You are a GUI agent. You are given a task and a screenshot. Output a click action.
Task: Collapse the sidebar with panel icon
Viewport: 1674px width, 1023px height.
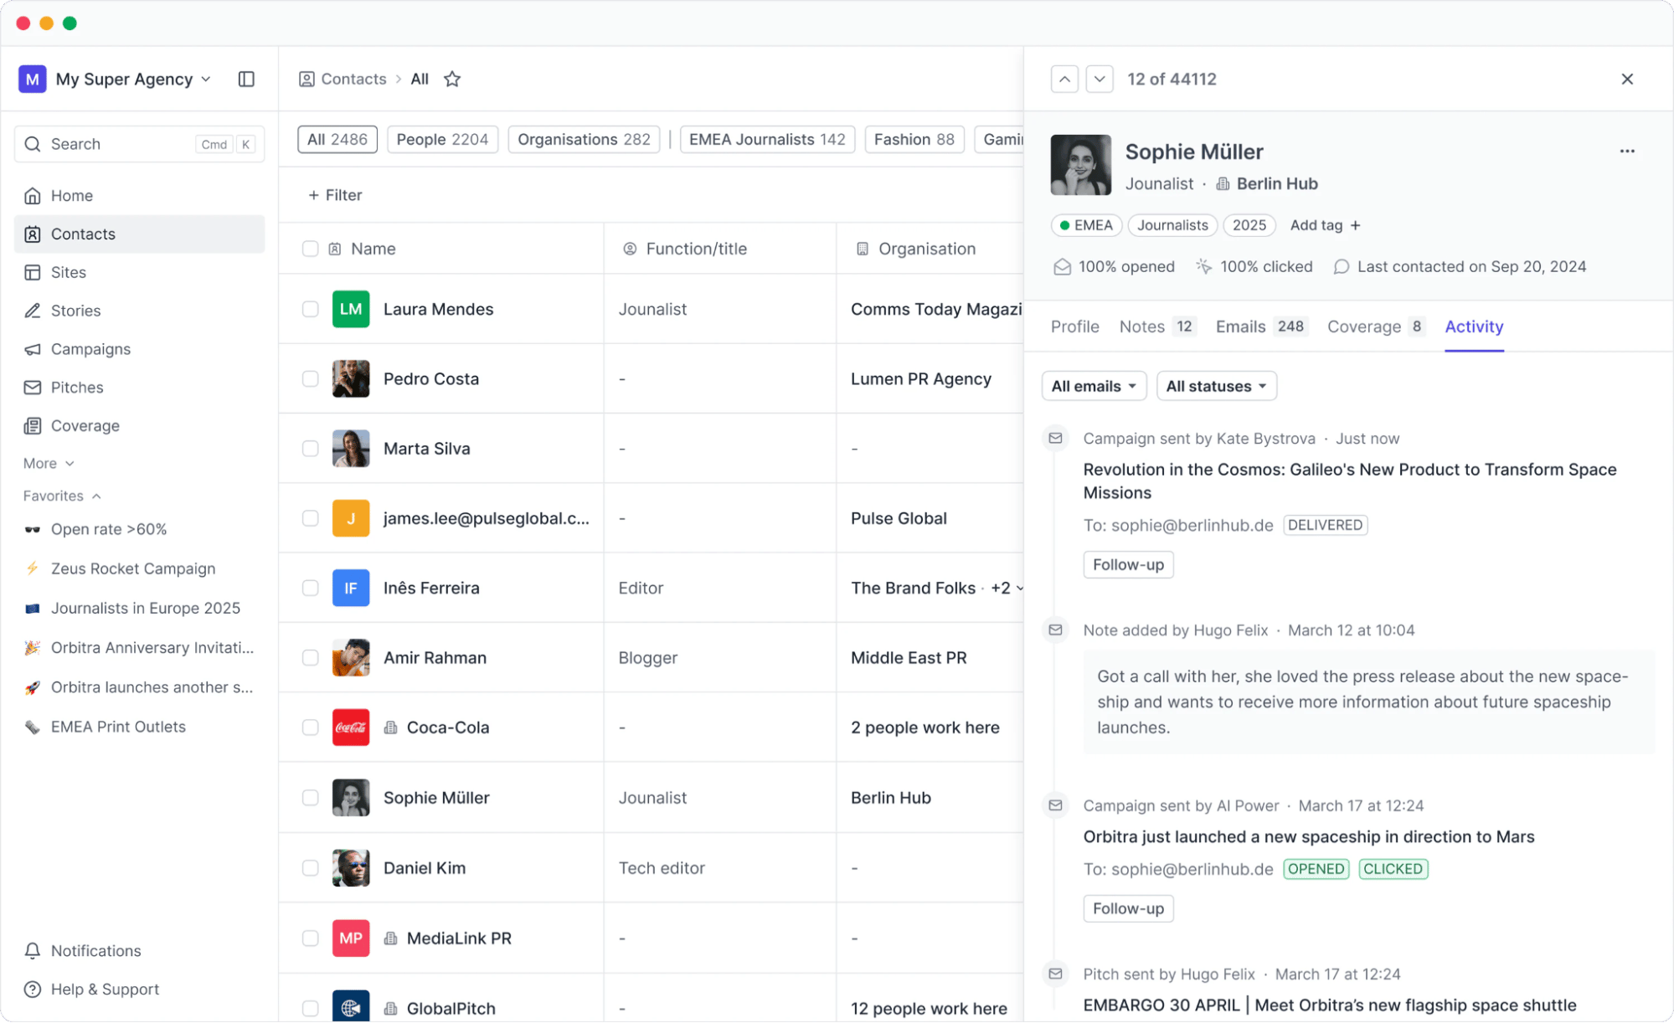[246, 78]
